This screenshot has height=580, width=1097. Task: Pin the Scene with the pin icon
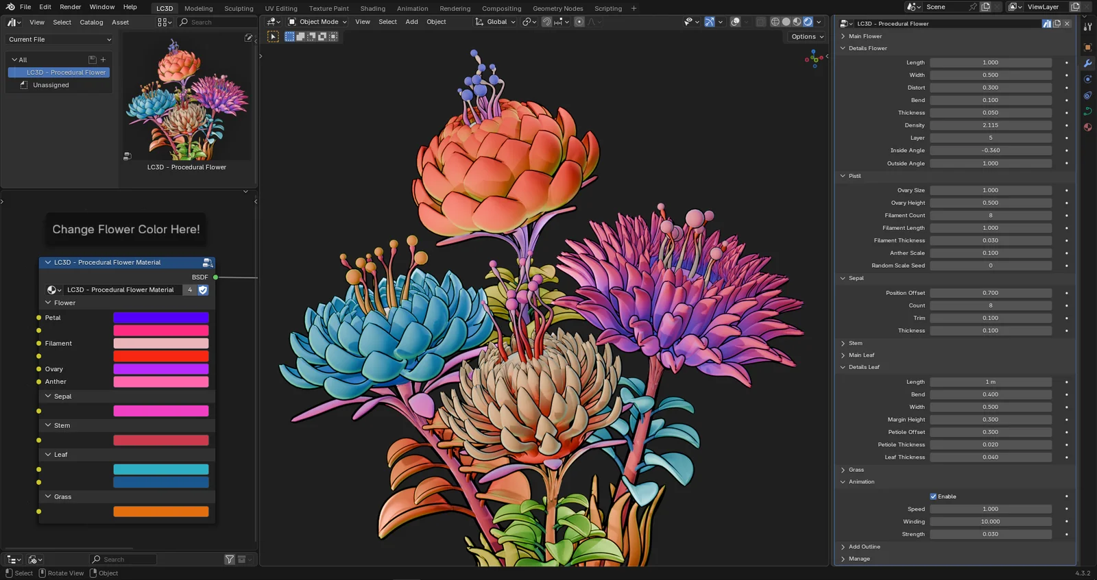pyautogui.click(x=972, y=7)
